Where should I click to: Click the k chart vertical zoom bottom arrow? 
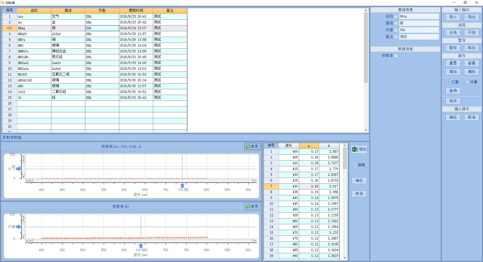point(24,237)
